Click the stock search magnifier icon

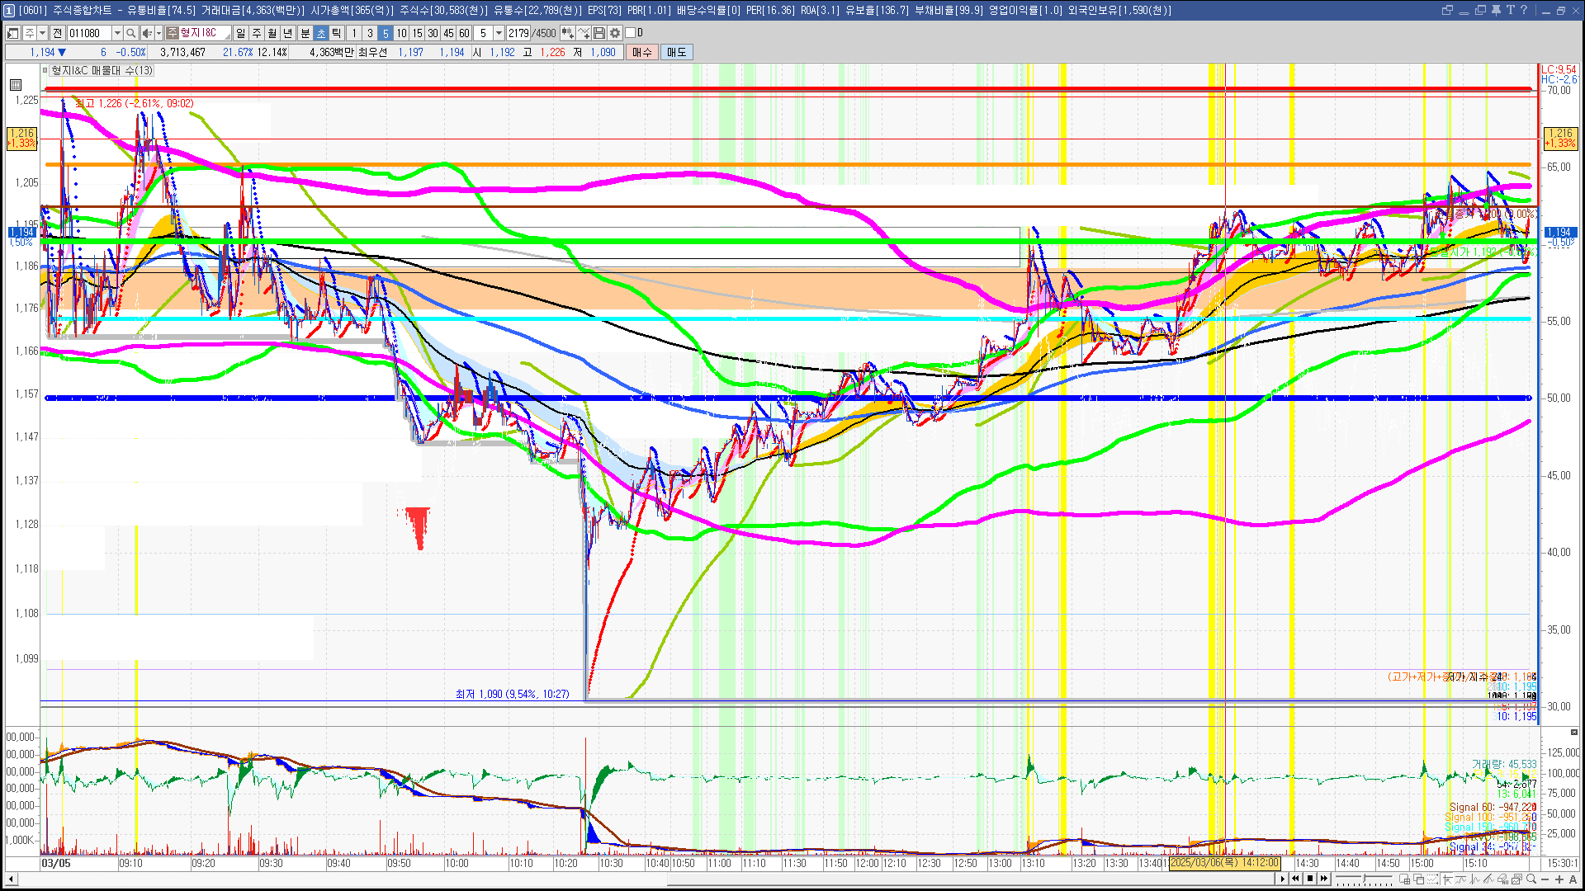click(130, 33)
